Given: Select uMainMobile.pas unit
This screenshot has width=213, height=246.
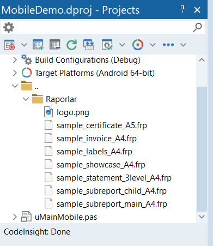Looking at the screenshot, I should [66, 217].
